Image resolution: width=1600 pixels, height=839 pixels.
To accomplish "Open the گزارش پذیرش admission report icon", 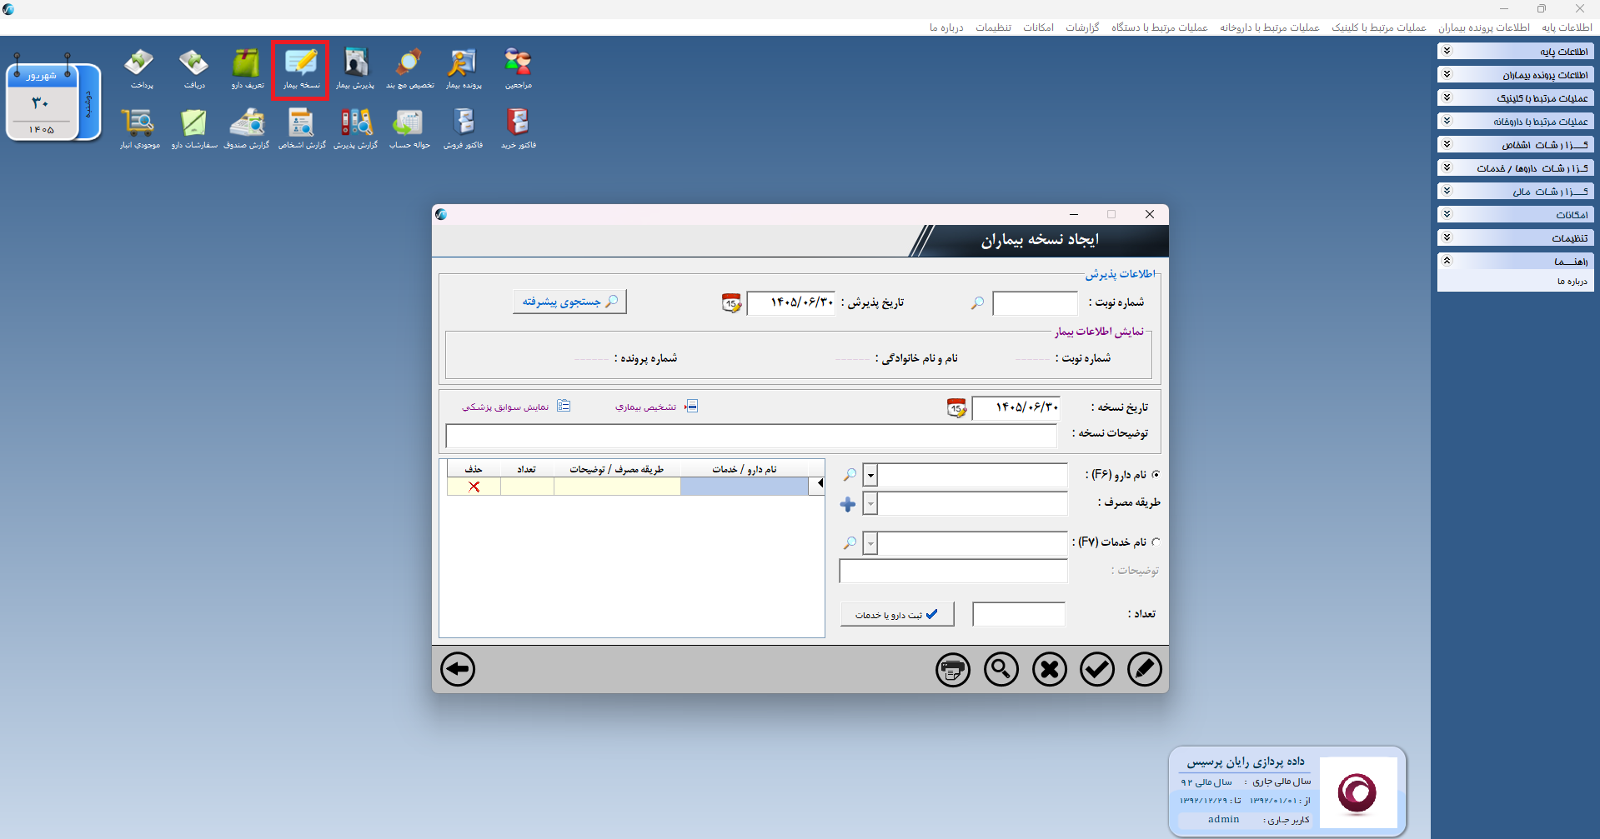I will (x=355, y=128).
